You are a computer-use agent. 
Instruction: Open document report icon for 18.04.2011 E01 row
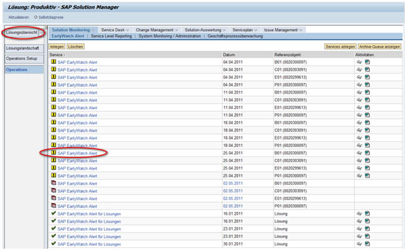tap(367, 138)
